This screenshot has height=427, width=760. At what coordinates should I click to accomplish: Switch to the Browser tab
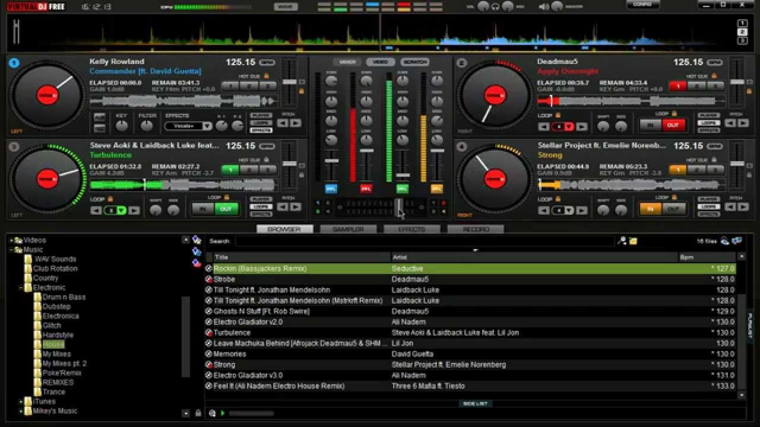tap(284, 229)
